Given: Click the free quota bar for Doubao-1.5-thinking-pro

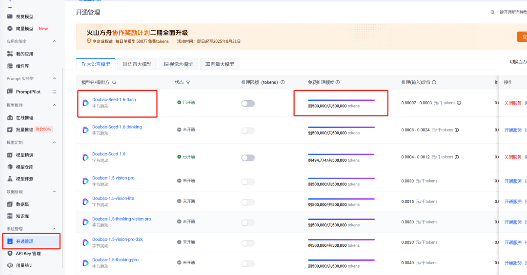Looking at the screenshot, I should pyautogui.click(x=341, y=260).
